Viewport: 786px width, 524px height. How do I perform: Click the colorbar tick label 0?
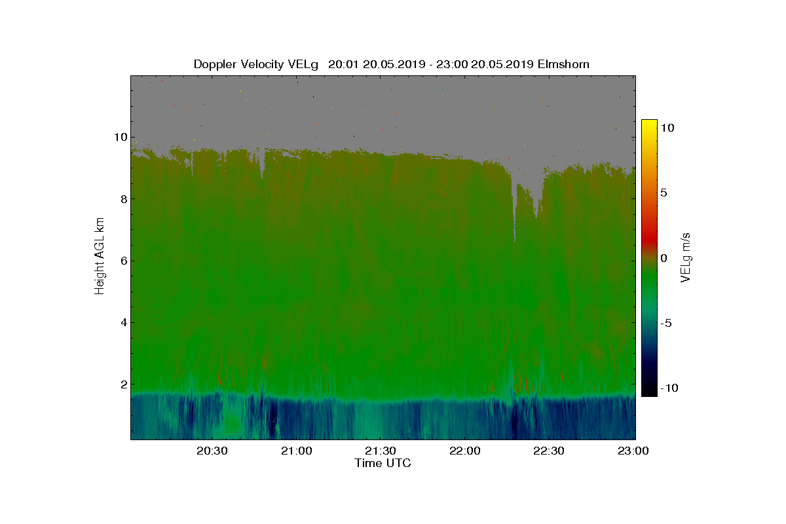point(663,258)
